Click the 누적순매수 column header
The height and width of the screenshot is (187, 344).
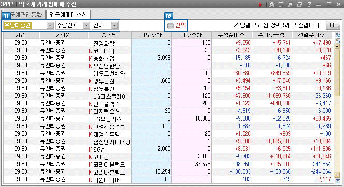click(x=232, y=35)
